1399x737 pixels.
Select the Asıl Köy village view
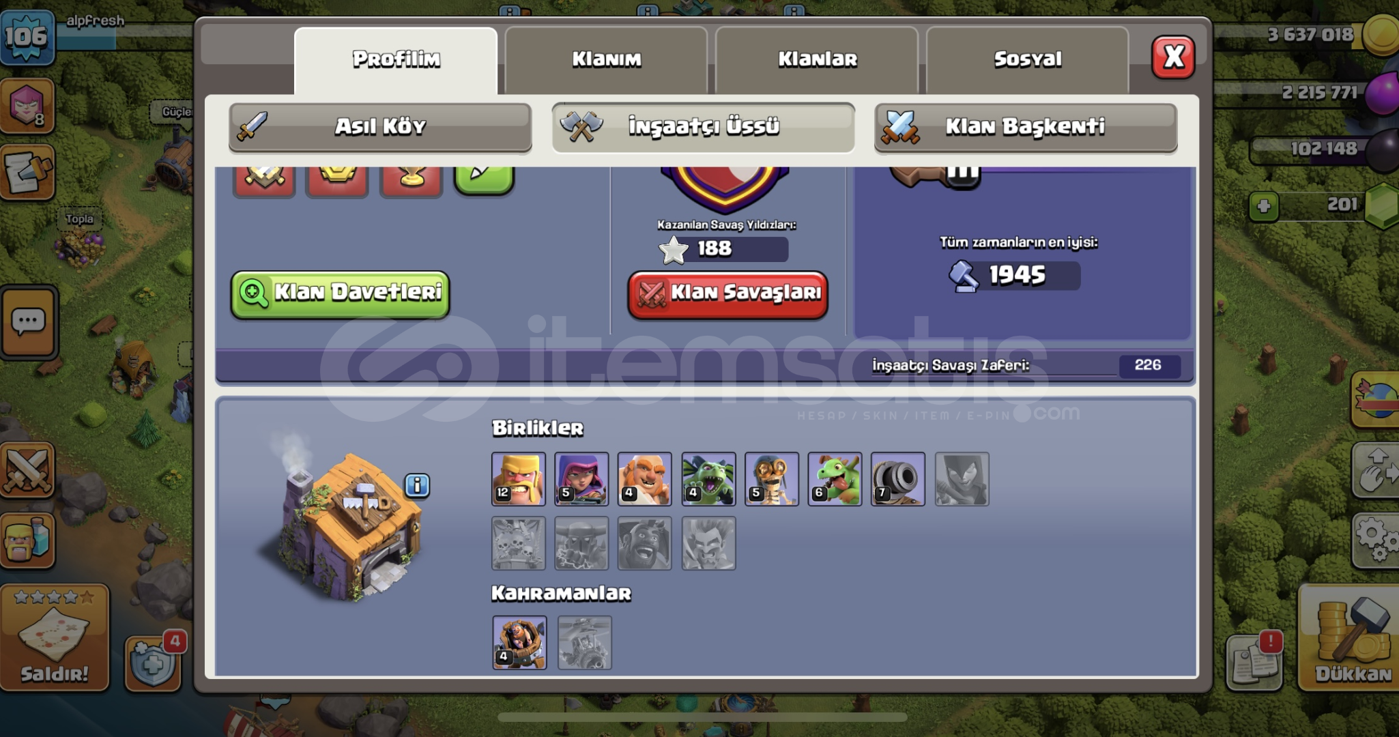(380, 127)
